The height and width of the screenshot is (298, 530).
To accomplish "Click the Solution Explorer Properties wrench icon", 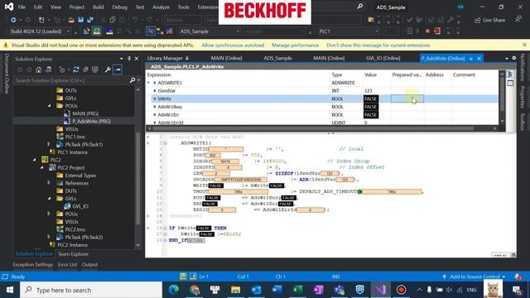I will point(108,70).
